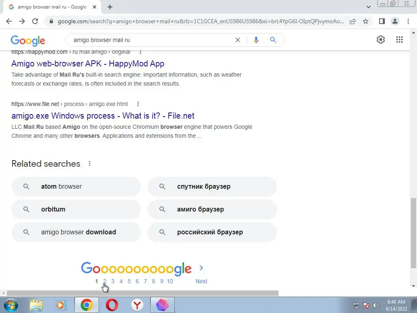Open Amigo web-browser APK - HappyMod App link
Viewport: 417px width, 313px height.
pyautogui.click(x=88, y=64)
